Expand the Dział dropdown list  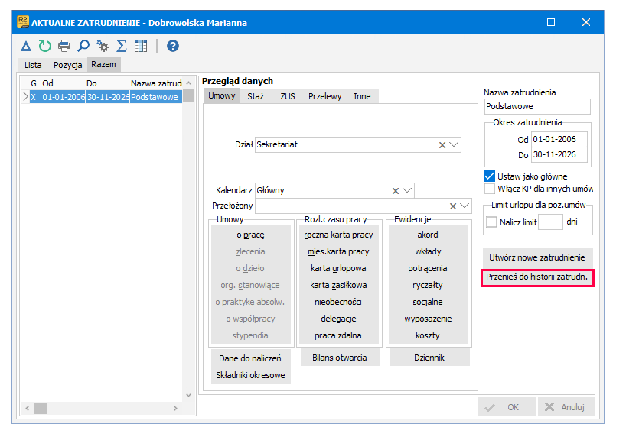tap(454, 144)
